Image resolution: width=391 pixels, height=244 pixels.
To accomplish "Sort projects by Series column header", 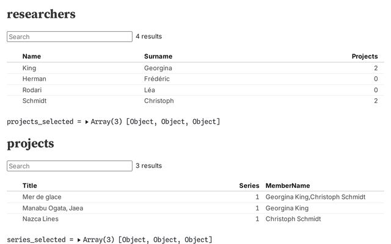I will (249, 185).
